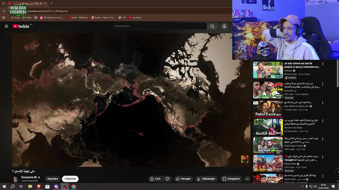The height and width of the screenshot is (190, 339).
Task: Close the YouTube browser tab
Action: coord(45,4)
